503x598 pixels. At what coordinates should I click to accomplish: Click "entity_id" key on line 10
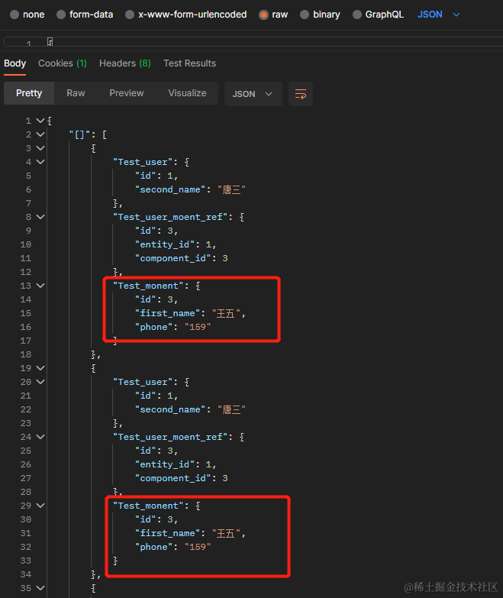[165, 244]
